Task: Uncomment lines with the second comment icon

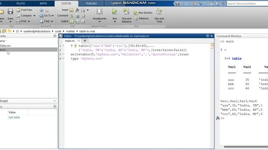Action: coord(77,16)
